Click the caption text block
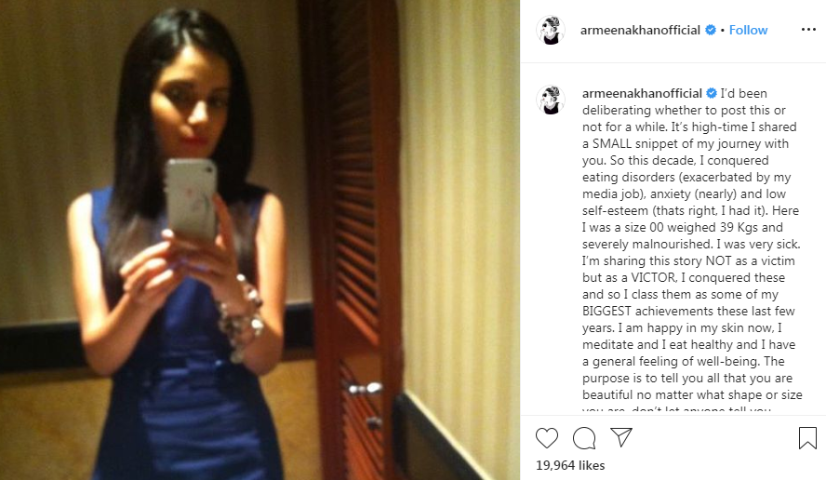The image size is (826, 480). tap(692, 244)
